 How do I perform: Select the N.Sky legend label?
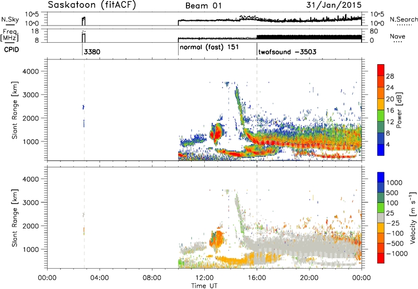(x=10, y=19)
